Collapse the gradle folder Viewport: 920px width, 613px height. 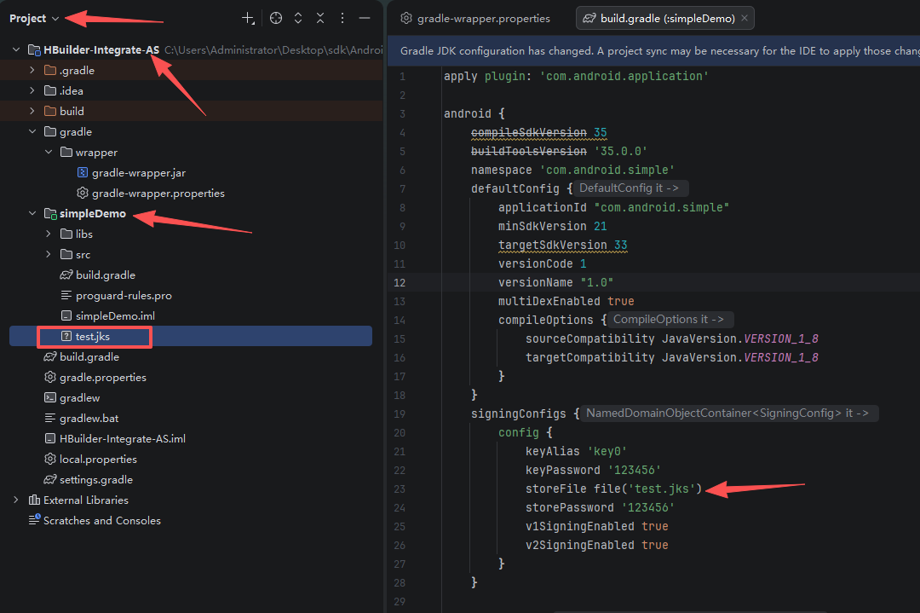tap(32, 131)
